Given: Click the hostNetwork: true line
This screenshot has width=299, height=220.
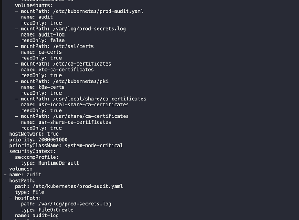Looking at the screenshot, I should click(34, 134).
